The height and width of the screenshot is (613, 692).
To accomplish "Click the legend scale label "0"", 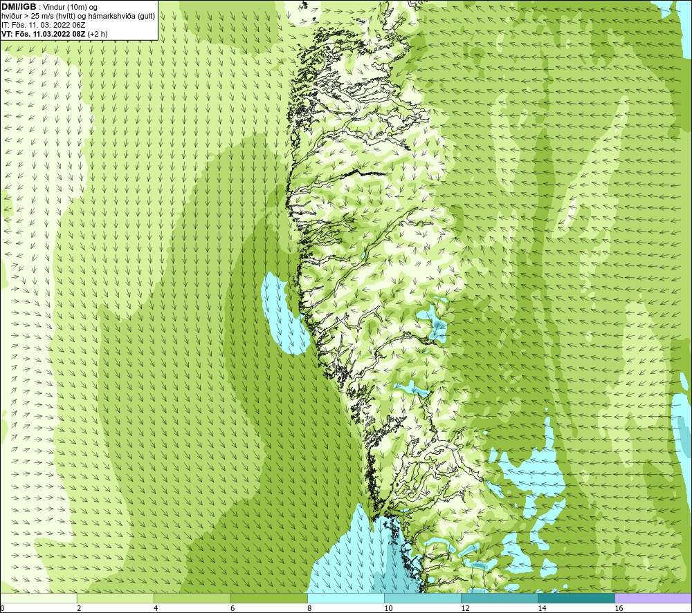I will (2, 608).
